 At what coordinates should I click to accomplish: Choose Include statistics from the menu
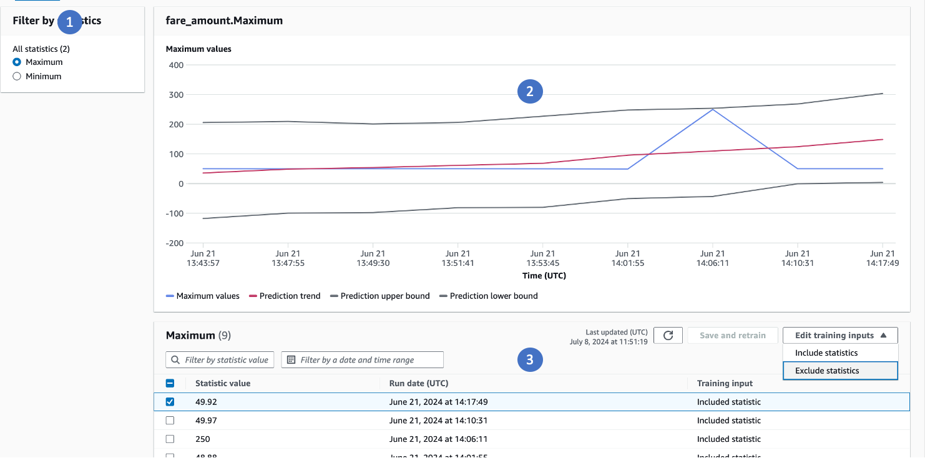[826, 353]
